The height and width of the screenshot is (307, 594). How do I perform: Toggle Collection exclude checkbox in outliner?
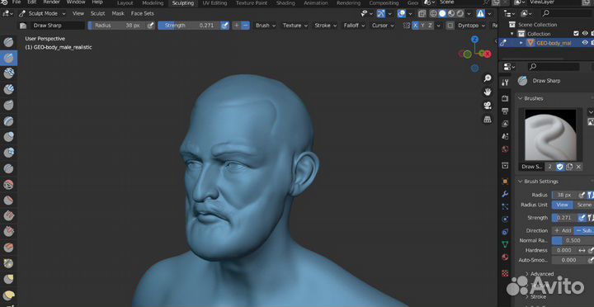click(576, 33)
